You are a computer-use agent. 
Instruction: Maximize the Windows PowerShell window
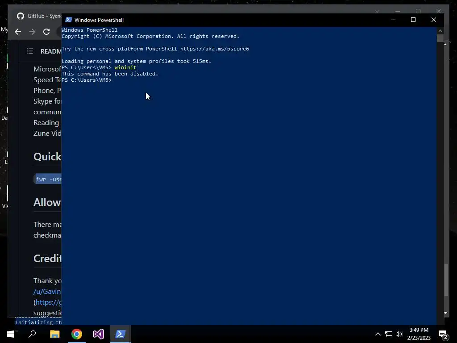(413, 20)
